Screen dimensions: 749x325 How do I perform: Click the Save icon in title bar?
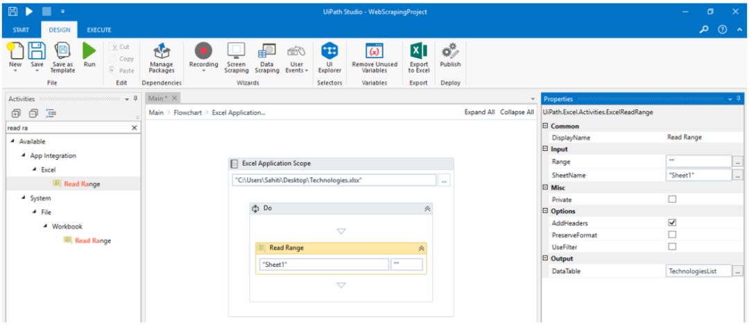[x=13, y=11]
